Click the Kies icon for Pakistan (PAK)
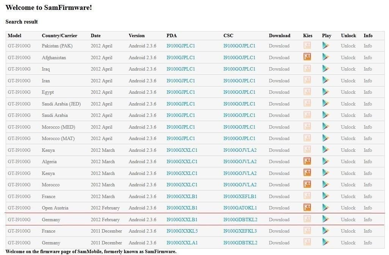The width and height of the screenshot is (389, 255). [x=307, y=46]
